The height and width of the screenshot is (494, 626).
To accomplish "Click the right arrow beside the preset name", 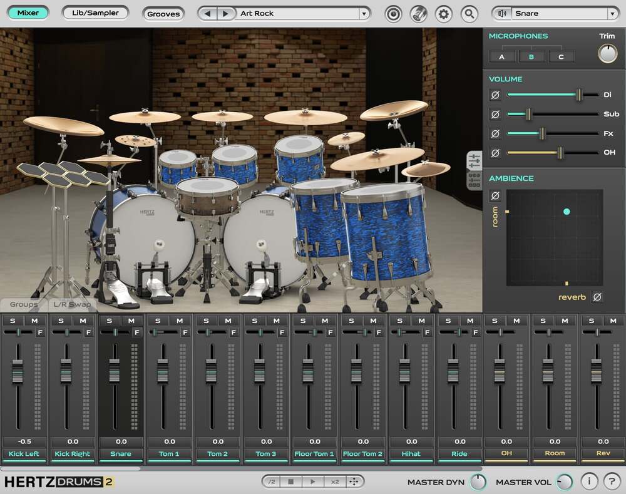I will 225,13.
